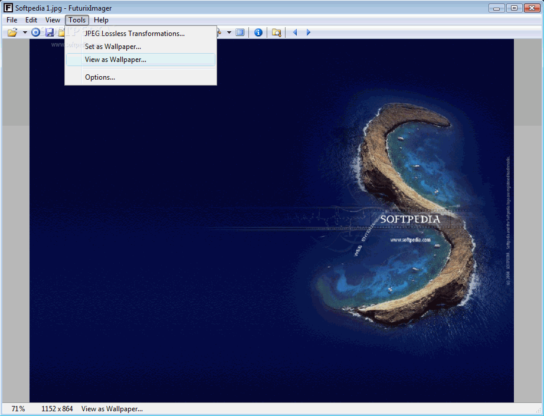The width and height of the screenshot is (544, 416).
Task: Select Set as Wallpaper menu entry
Action: (x=140, y=47)
